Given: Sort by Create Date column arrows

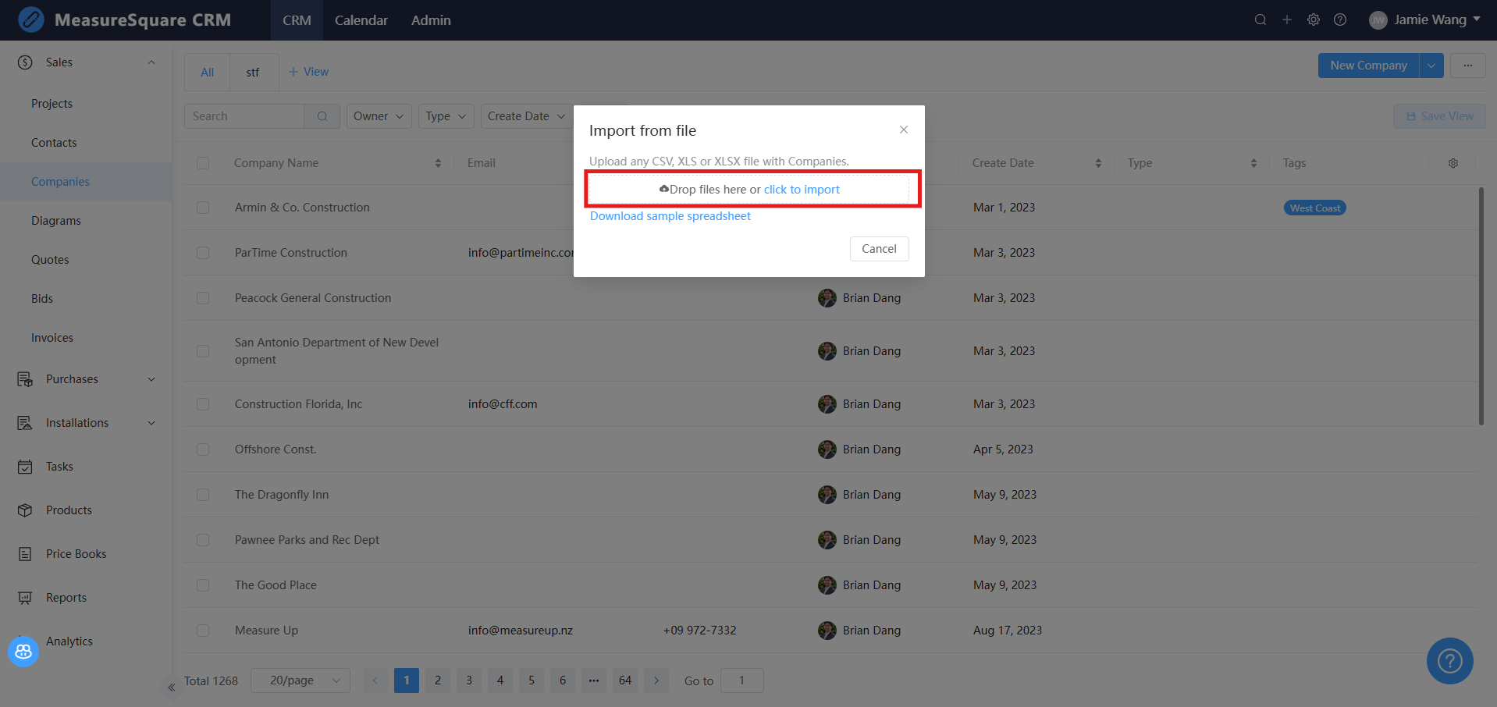Looking at the screenshot, I should coord(1098,163).
